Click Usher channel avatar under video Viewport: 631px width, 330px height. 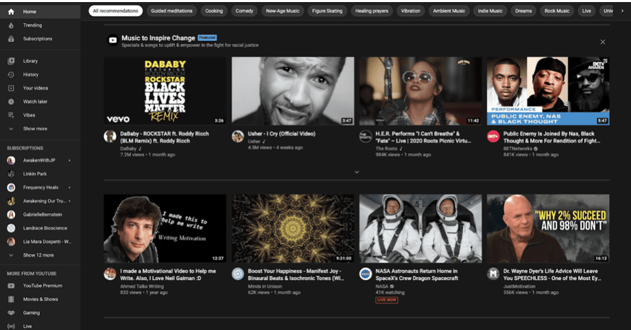coord(238,136)
